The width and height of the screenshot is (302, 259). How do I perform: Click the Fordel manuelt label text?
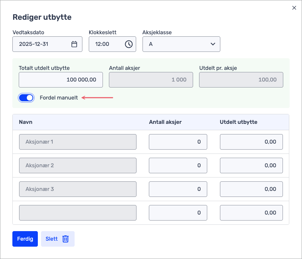pos(59,98)
